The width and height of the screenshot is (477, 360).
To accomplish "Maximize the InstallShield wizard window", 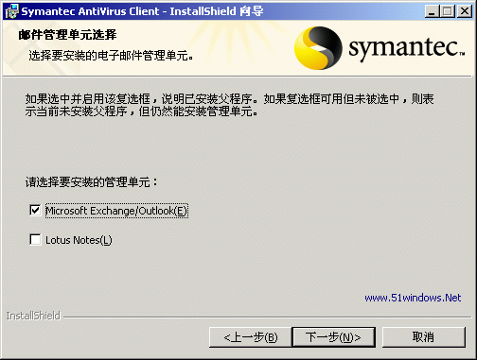I will coord(447,11).
